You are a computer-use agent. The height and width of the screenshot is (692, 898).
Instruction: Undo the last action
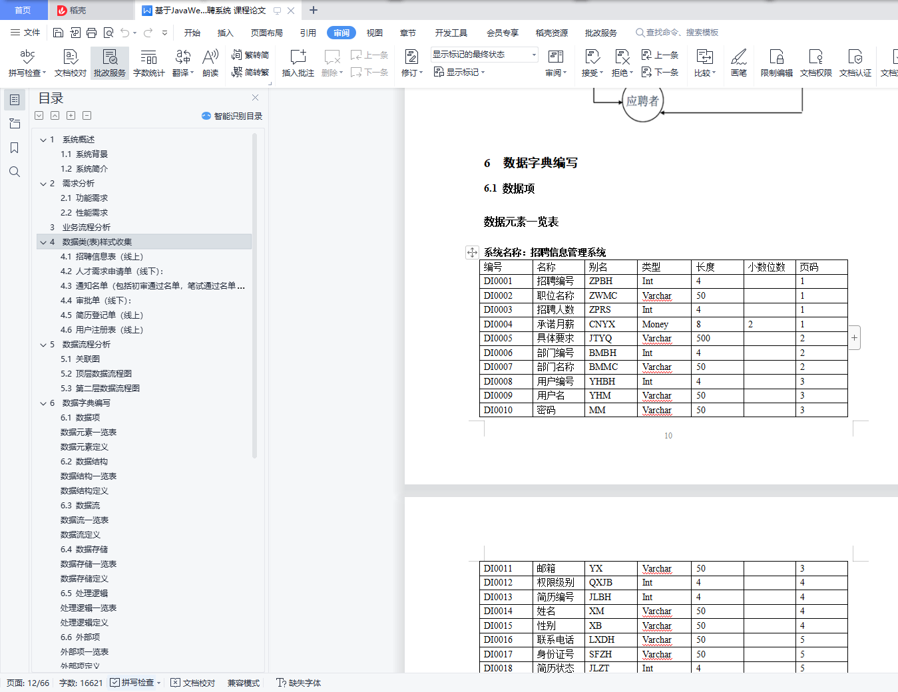tap(124, 33)
